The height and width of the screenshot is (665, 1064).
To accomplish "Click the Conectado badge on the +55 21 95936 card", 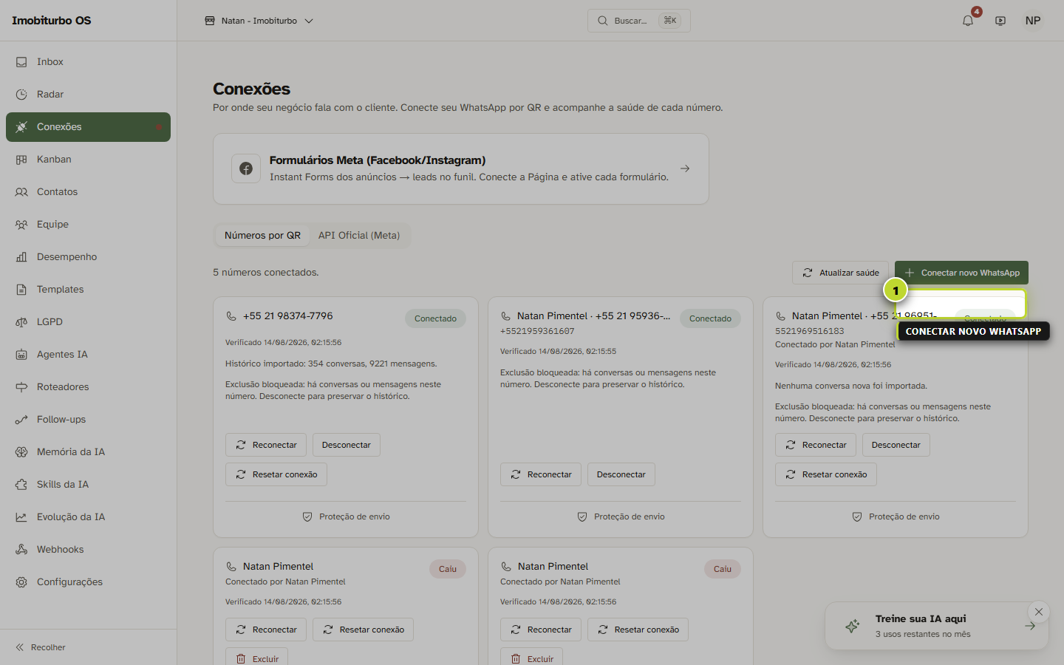I will tap(710, 318).
